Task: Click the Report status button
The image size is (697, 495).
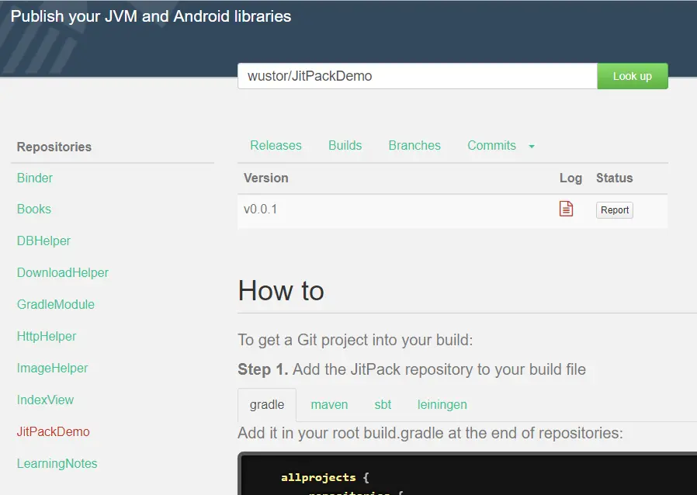Action: click(614, 209)
